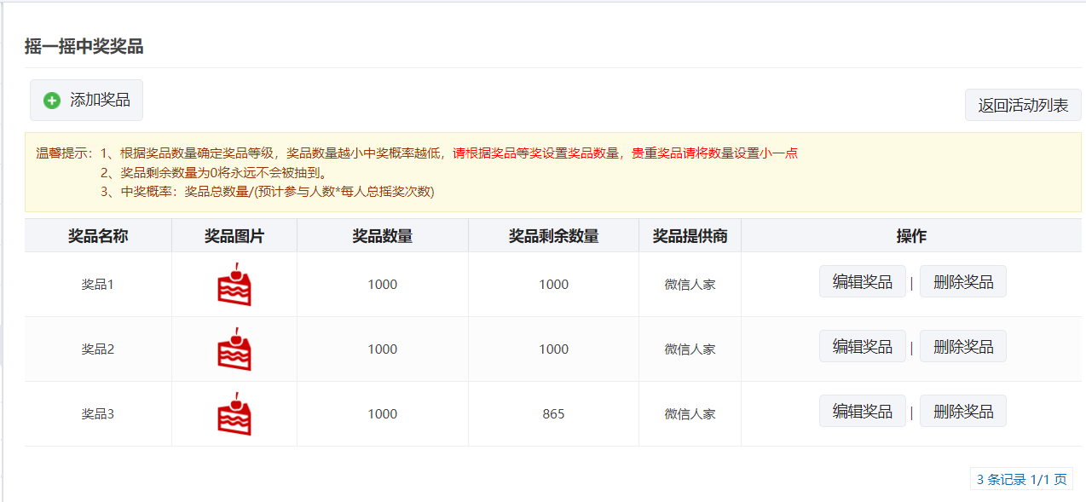Click 奖品1's remaining quantity 1000
This screenshot has width=1086, height=502.
tap(554, 285)
